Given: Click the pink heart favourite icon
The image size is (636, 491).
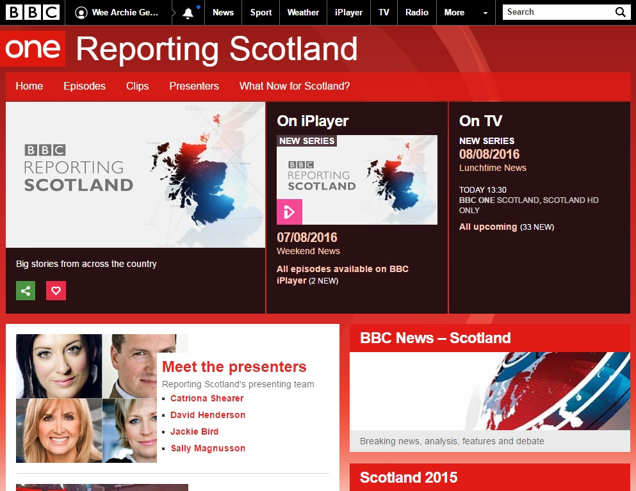Looking at the screenshot, I should pyautogui.click(x=56, y=291).
